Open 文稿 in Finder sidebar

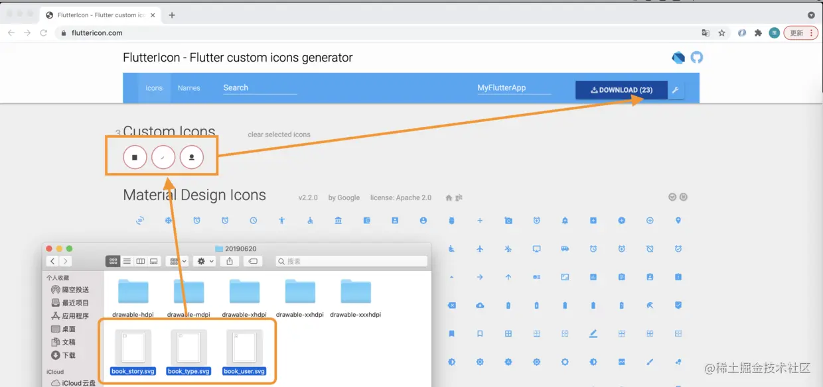[x=64, y=343]
